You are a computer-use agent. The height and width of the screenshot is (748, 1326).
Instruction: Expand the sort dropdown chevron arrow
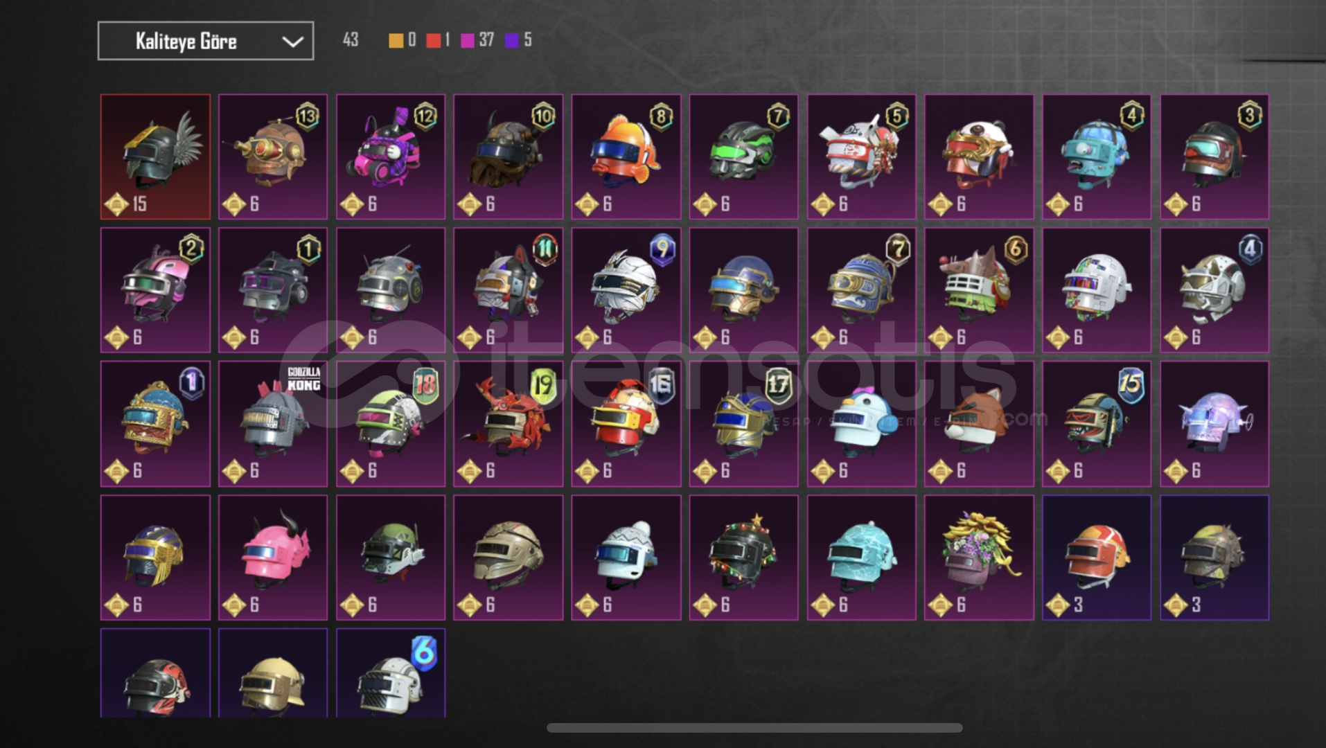pyautogui.click(x=293, y=42)
